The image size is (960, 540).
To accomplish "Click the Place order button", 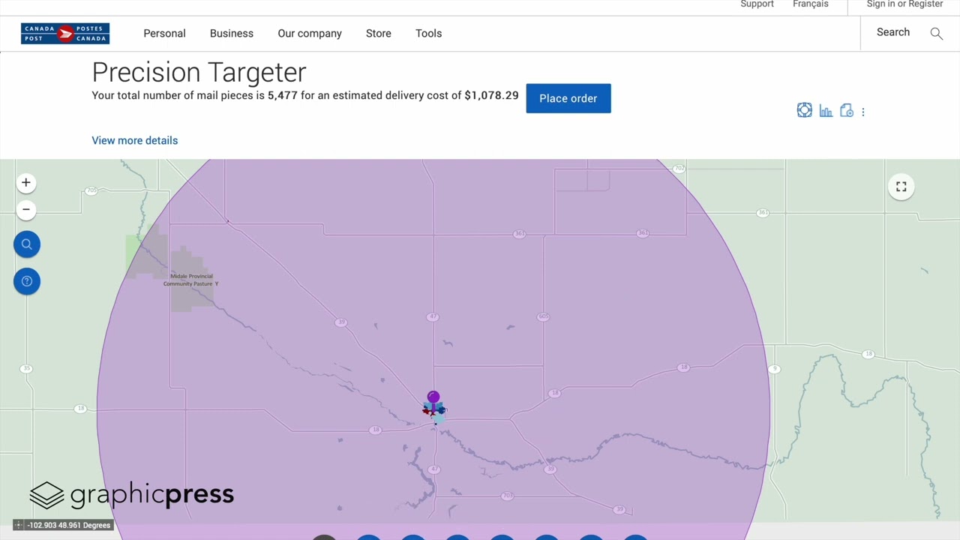I will pos(568,98).
